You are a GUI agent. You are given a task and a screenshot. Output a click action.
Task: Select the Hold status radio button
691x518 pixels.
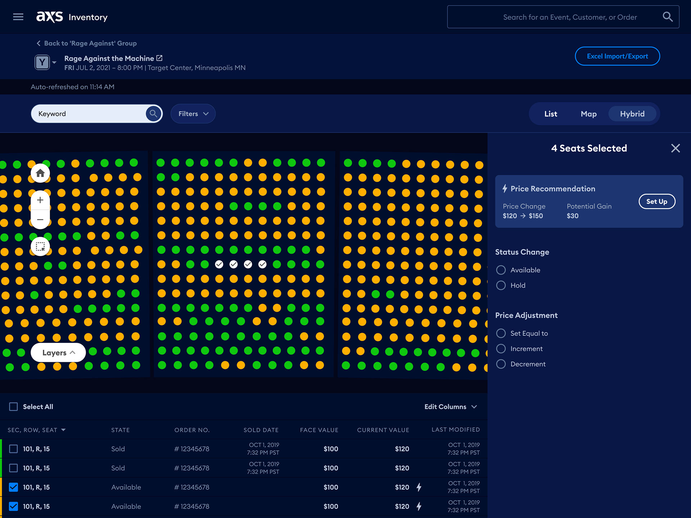[x=501, y=285]
